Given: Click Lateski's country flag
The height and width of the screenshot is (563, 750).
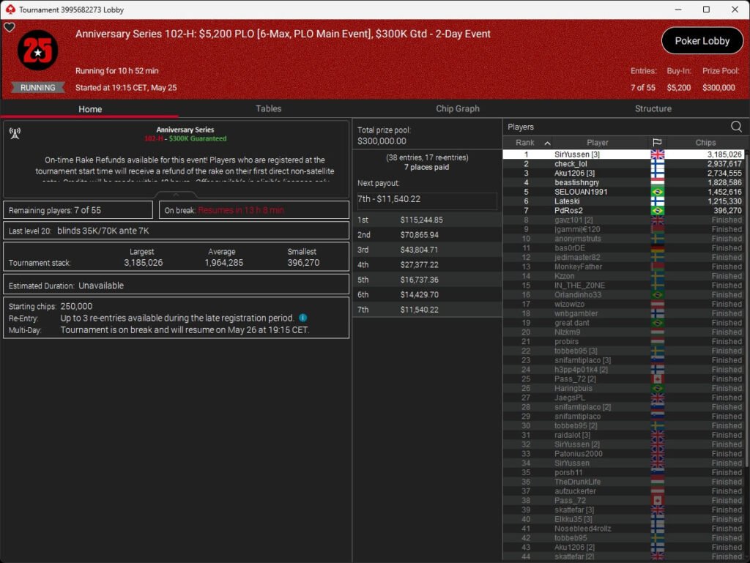Looking at the screenshot, I should click(657, 201).
